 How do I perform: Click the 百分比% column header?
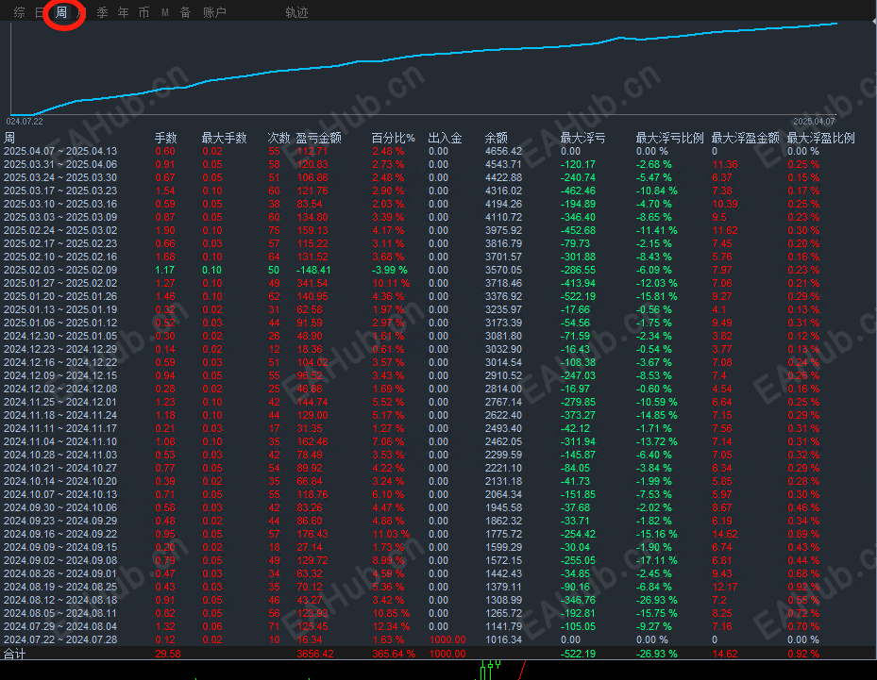(394, 138)
